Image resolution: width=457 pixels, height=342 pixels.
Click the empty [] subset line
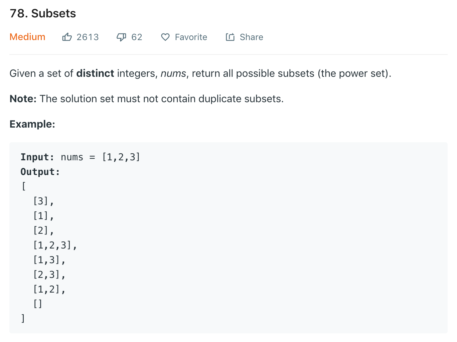click(x=38, y=304)
